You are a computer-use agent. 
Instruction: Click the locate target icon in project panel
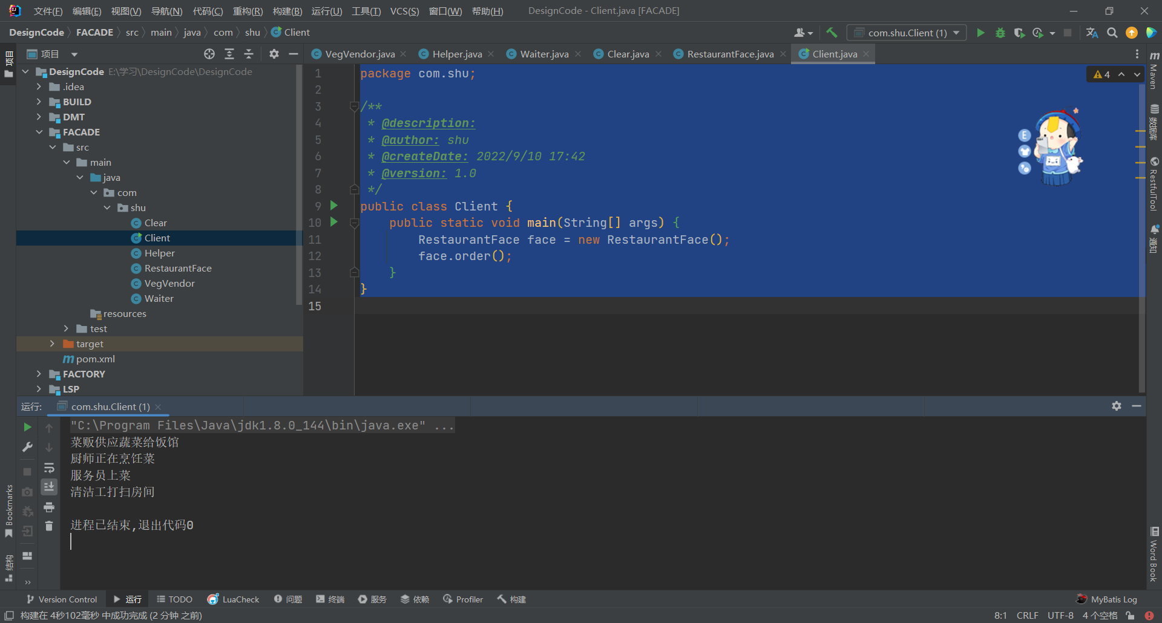209,54
